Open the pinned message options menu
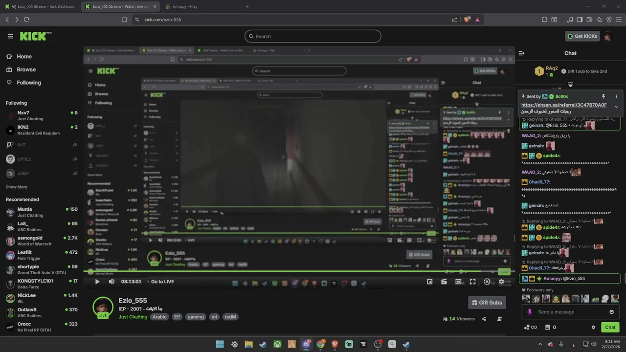Screen dimensions: 626x352 [616, 96]
